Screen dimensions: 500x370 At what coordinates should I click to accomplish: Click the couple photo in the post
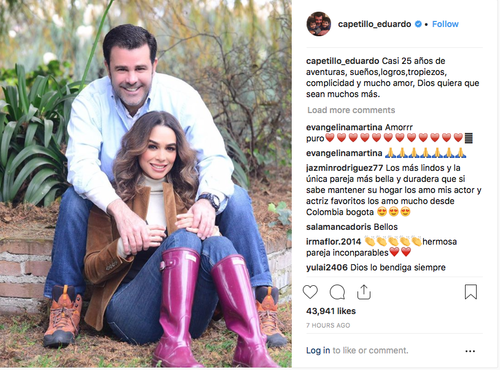(146, 184)
